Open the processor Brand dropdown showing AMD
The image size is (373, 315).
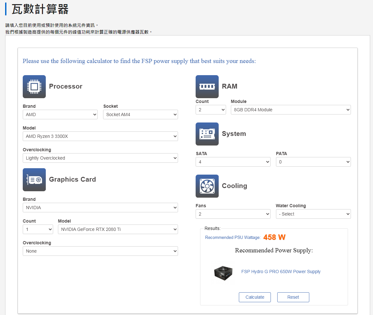[60, 114]
